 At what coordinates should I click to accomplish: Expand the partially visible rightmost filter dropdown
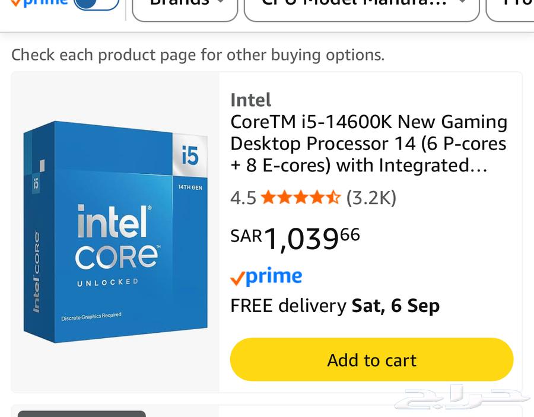516,5
